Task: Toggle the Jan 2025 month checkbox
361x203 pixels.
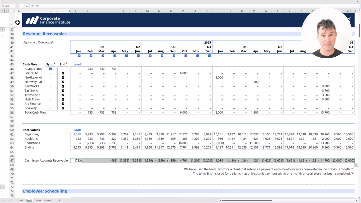Action: (79, 56)
